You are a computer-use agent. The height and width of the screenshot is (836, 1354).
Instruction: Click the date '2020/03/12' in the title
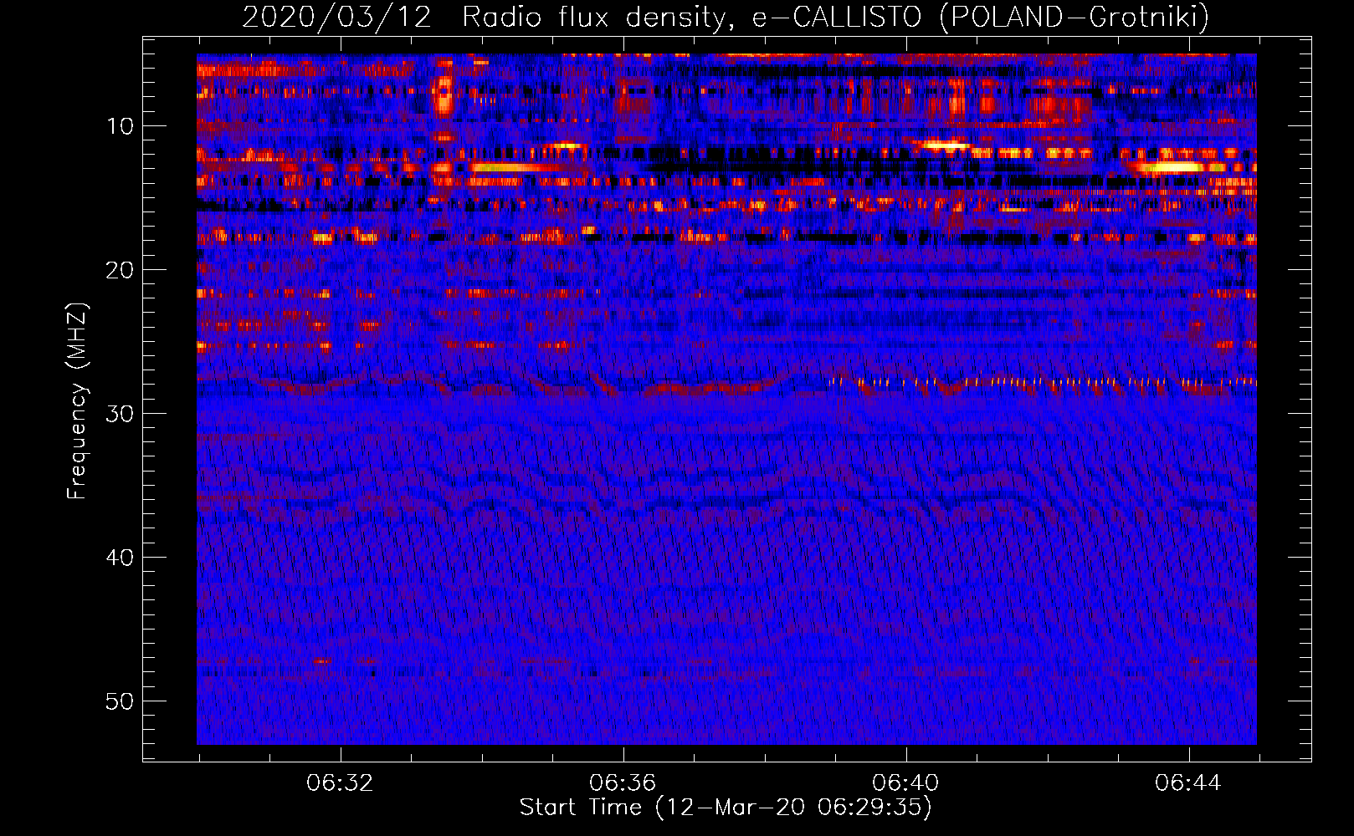pyautogui.click(x=336, y=18)
